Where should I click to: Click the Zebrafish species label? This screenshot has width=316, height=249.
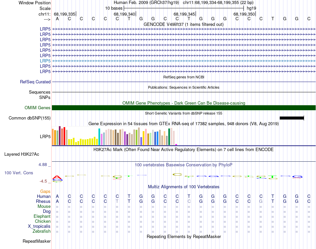42,231
